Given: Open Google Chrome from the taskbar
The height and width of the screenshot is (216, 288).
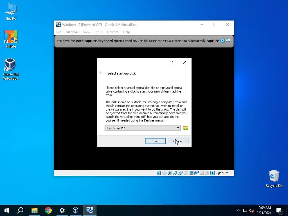Looking at the screenshot, I should point(48,210).
